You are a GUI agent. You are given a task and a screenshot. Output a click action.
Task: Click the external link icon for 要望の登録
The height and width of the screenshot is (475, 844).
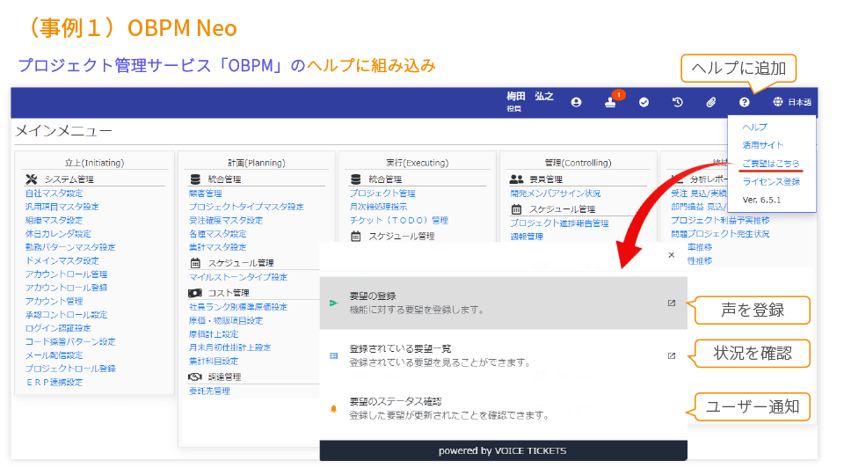(672, 303)
